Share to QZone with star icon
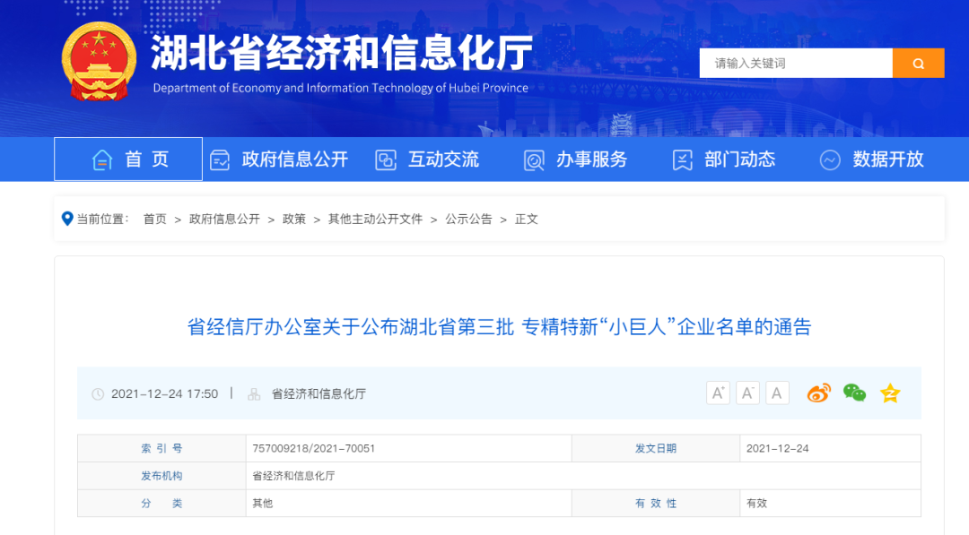The width and height of the screenshot is (969, 535). (x=889, y=393)
